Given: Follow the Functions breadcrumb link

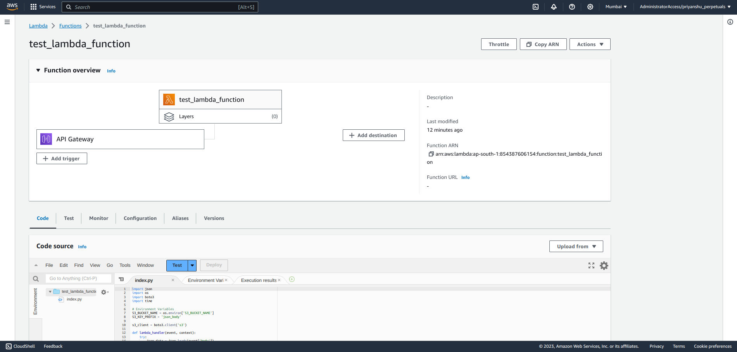Looking at the screenshot, I should 71,26.
